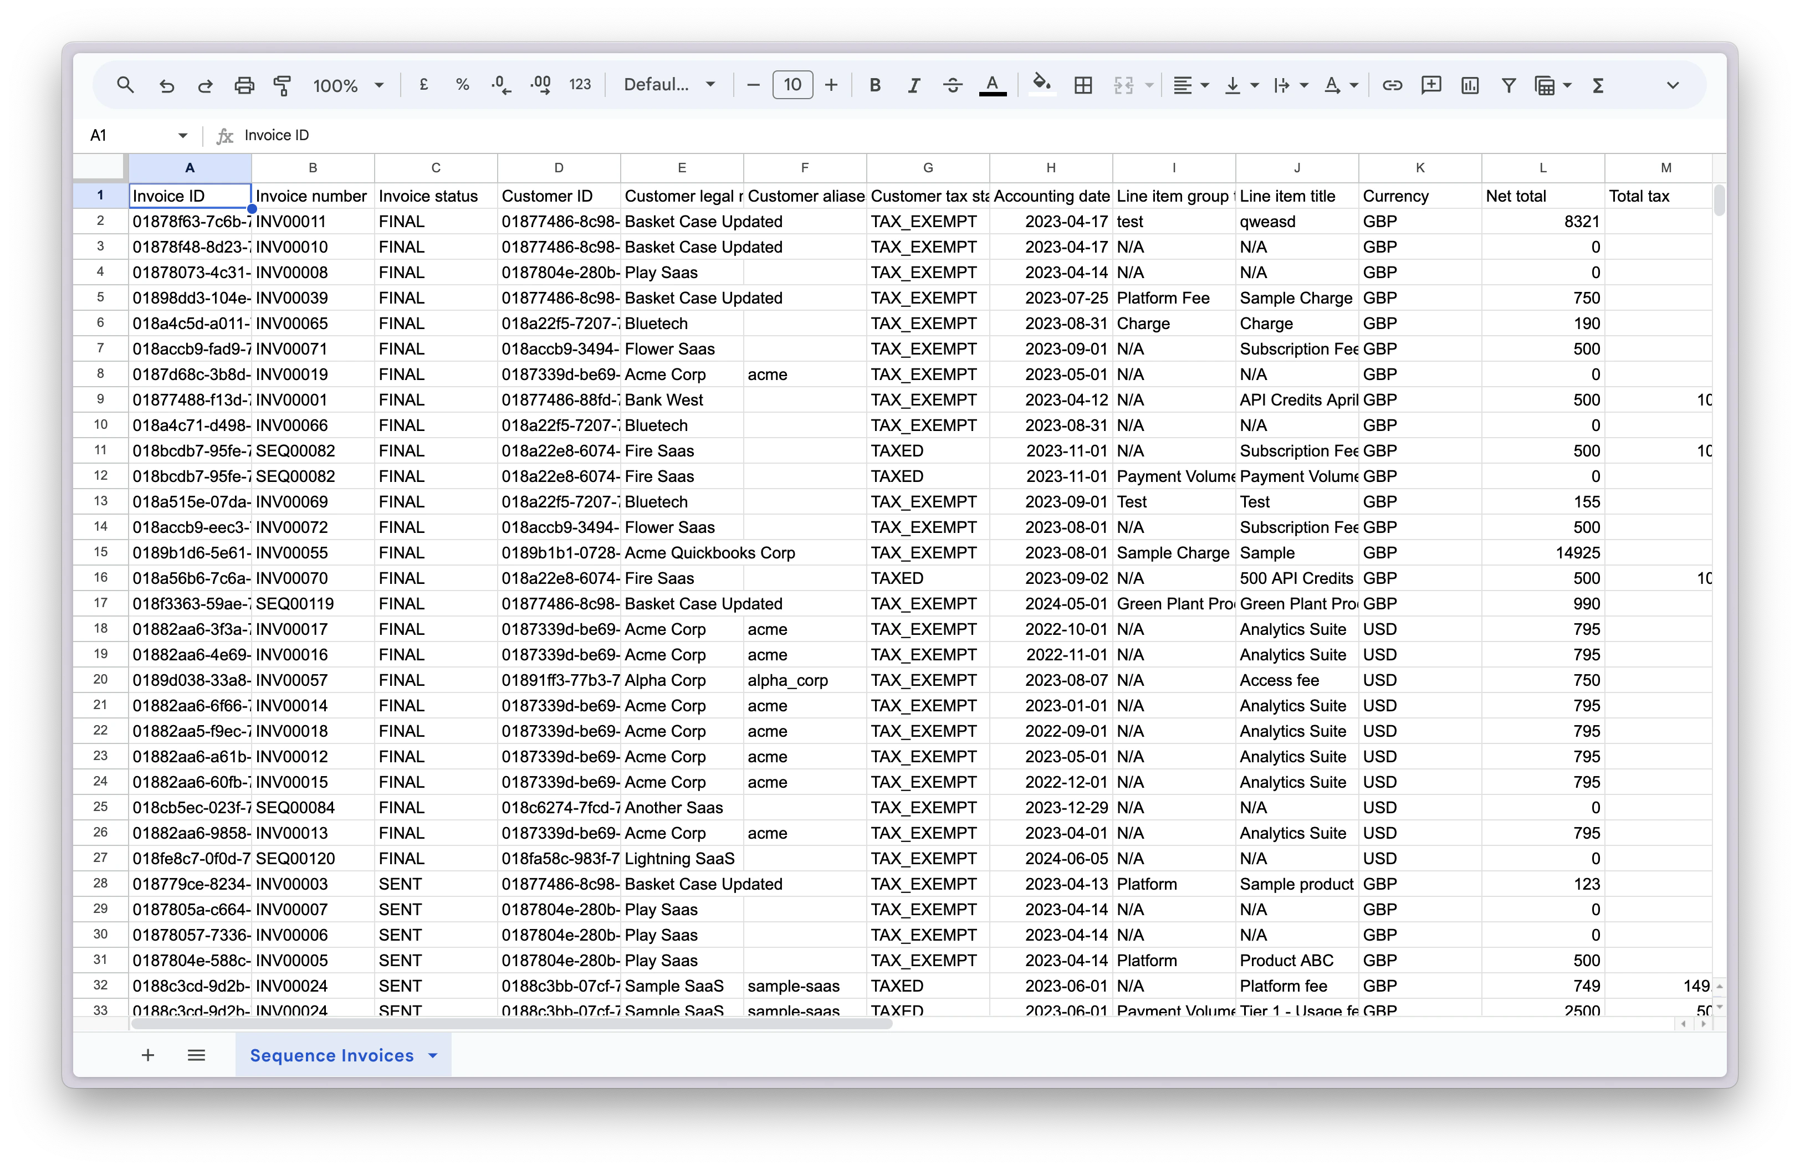Open more number formats 123
Viewport: 1800px width, 1170px height.
(580, 85)
